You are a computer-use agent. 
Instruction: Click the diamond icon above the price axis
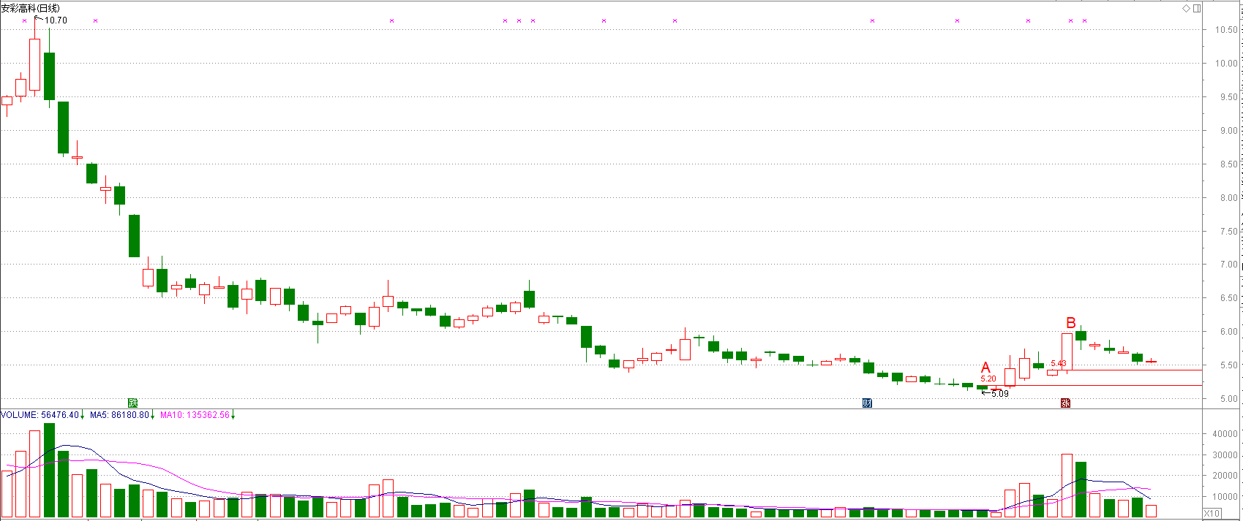(1187, 8)
